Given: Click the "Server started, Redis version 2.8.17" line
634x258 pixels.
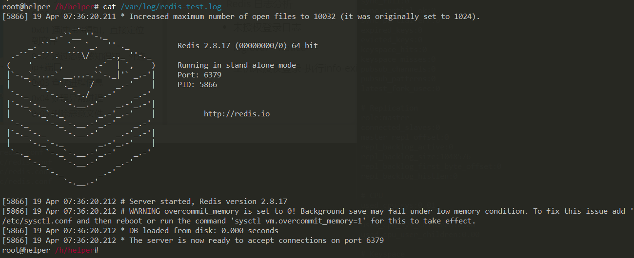Looking at the screenshot, I should [x=208, y=202].
